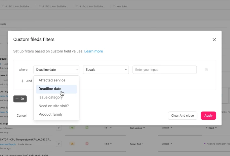
Task: Open the Read status dropdown
Action: pos(211,128)
